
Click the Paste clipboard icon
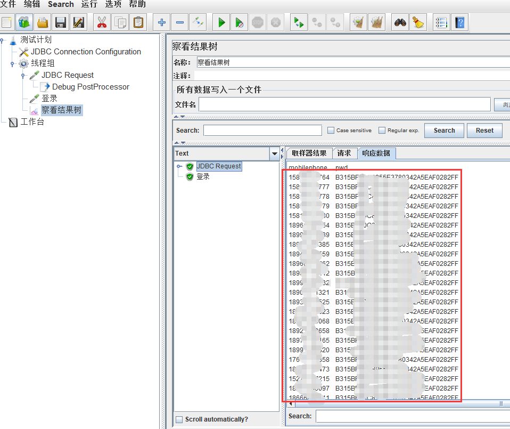click(138, 22)
